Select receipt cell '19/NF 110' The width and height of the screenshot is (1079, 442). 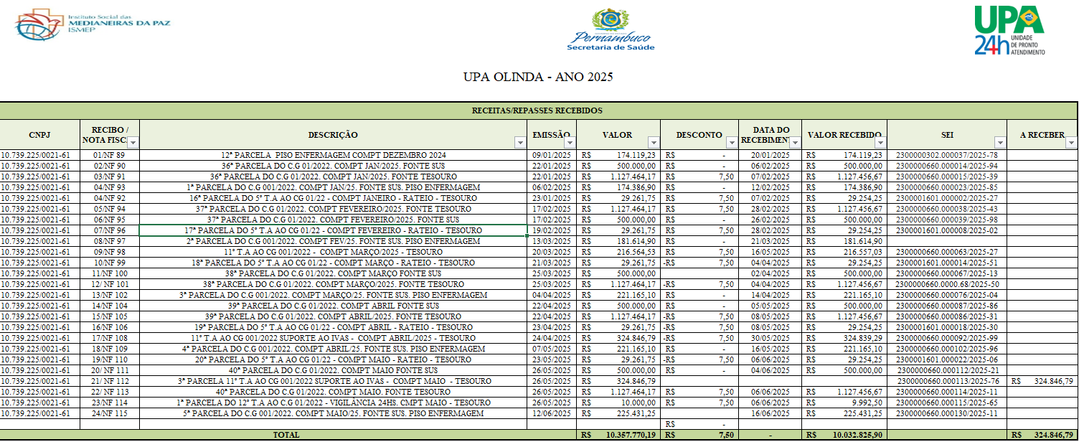click(x=109, y=359)
